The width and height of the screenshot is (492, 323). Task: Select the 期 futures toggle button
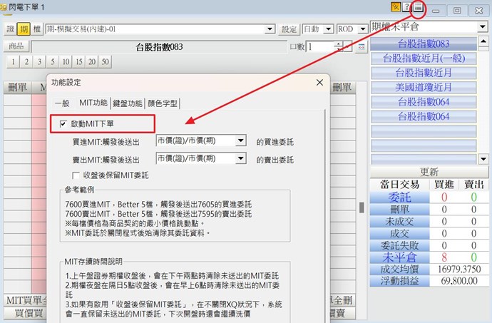[23, 30]
